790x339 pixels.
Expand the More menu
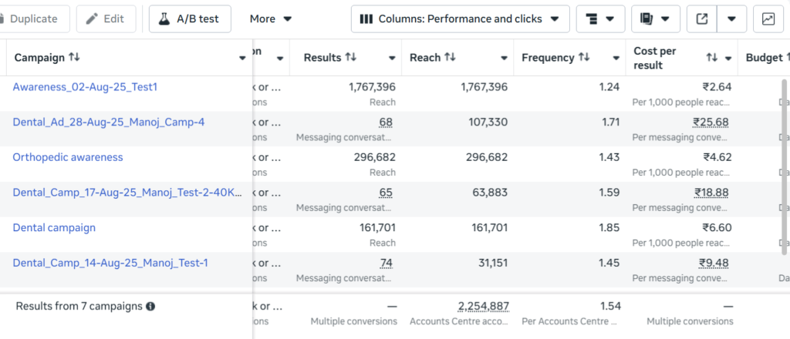271,18
